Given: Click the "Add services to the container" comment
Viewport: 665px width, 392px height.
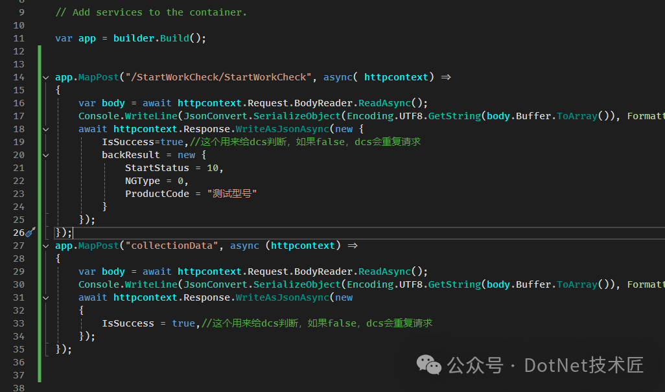Looking at the screenshot, I should (151, 12).
